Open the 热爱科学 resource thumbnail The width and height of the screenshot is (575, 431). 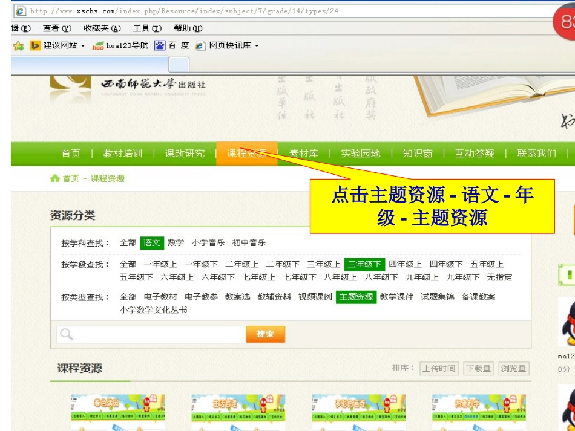tap(479, 412)
